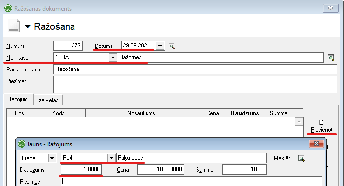The image size is (344, 186).
Task: Click the Kods column header
Action: [x=59, y=113]
